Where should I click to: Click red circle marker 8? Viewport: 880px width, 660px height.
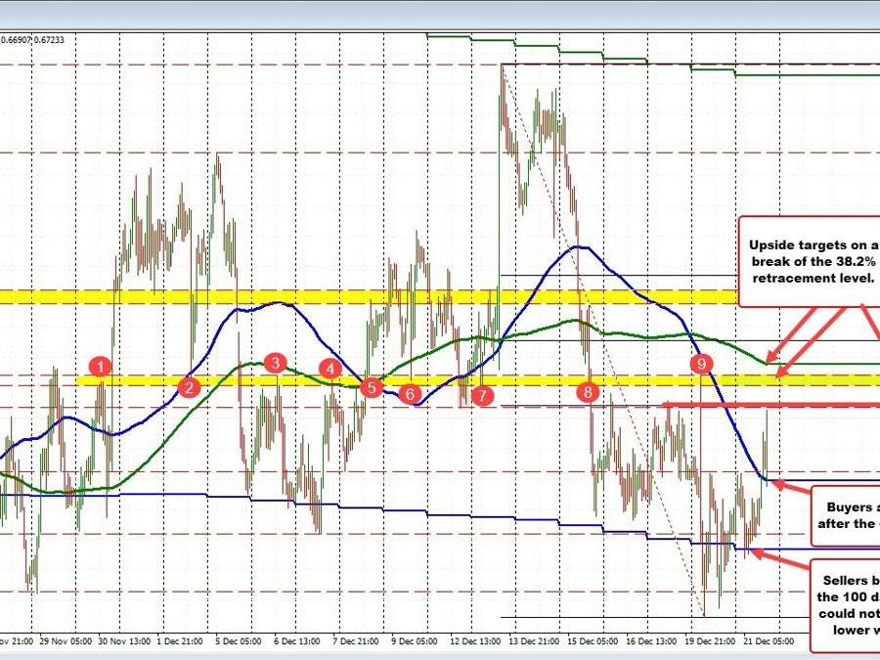tap(587, 392)
